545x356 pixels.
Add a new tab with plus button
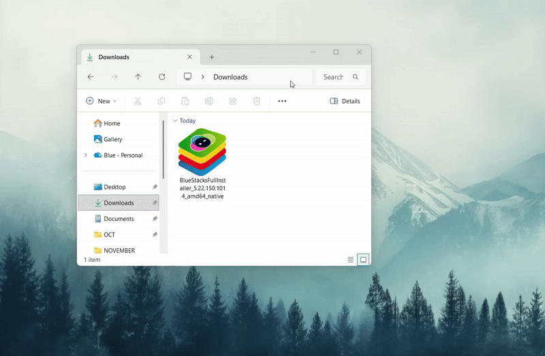(x=212, y=57)
